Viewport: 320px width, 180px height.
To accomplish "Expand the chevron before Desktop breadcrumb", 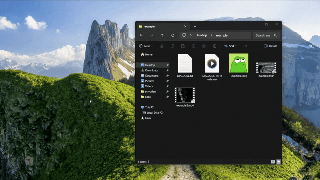I will click(x=191, y=35).
